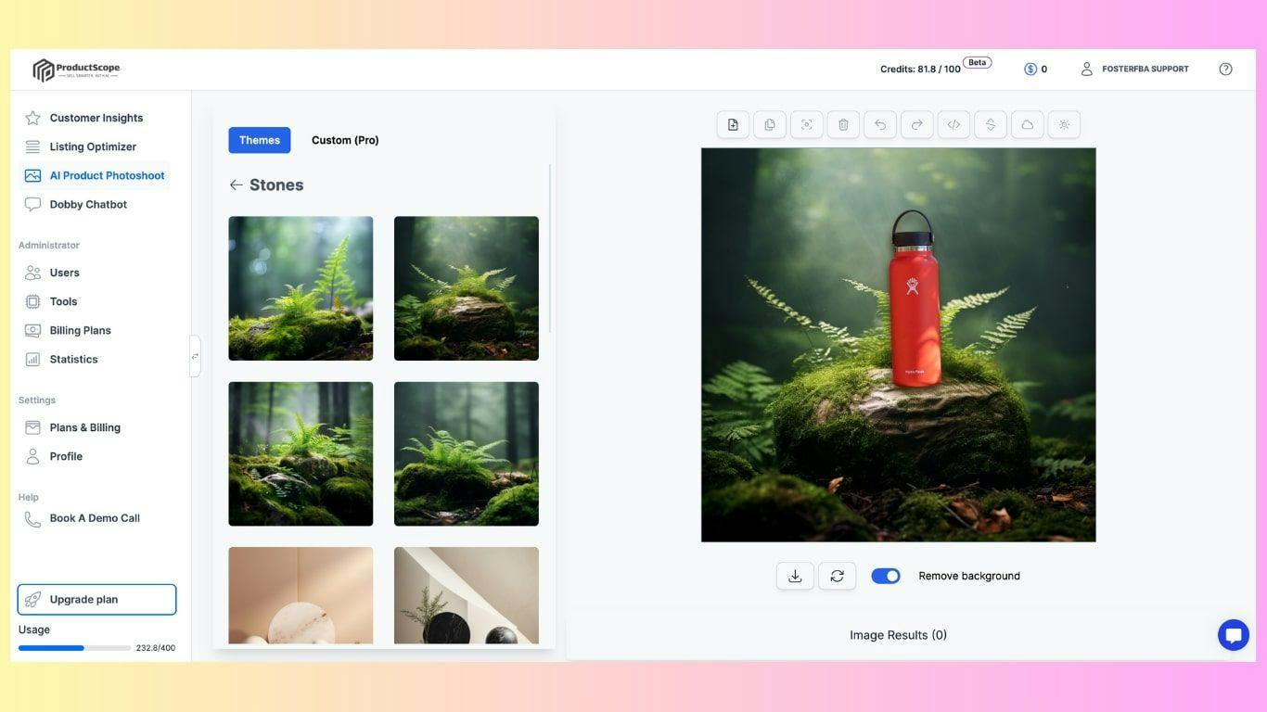
Task: Click the sun brightness icon
Action: click(x=1064, y=125)
